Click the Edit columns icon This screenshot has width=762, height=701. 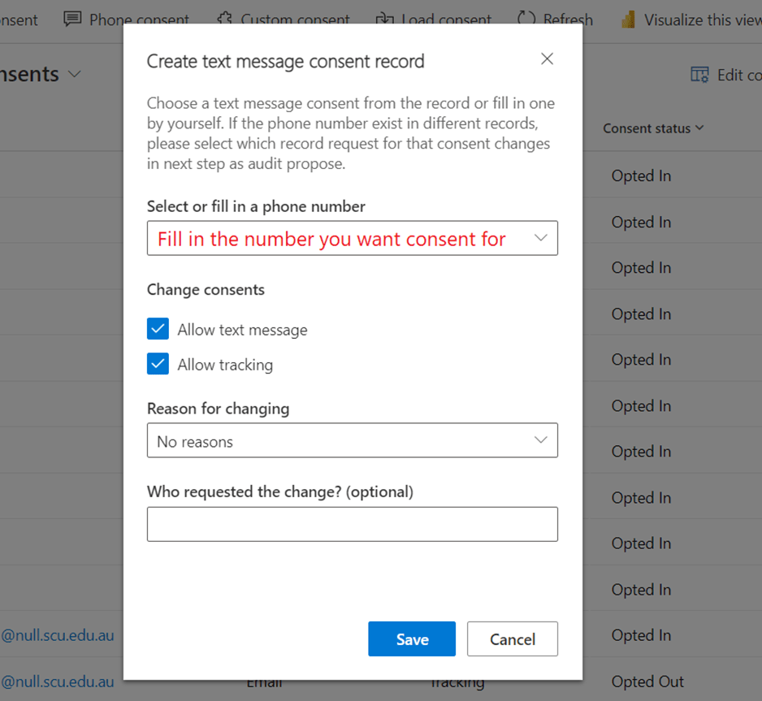coord(699,75)
